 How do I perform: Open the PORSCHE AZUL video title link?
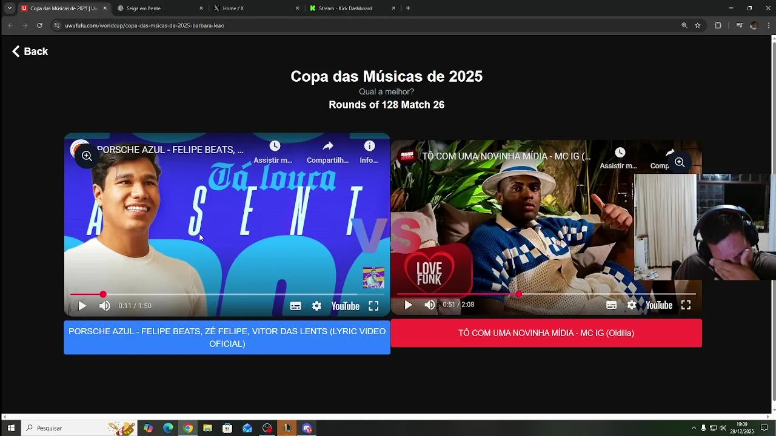pos(170,150)
